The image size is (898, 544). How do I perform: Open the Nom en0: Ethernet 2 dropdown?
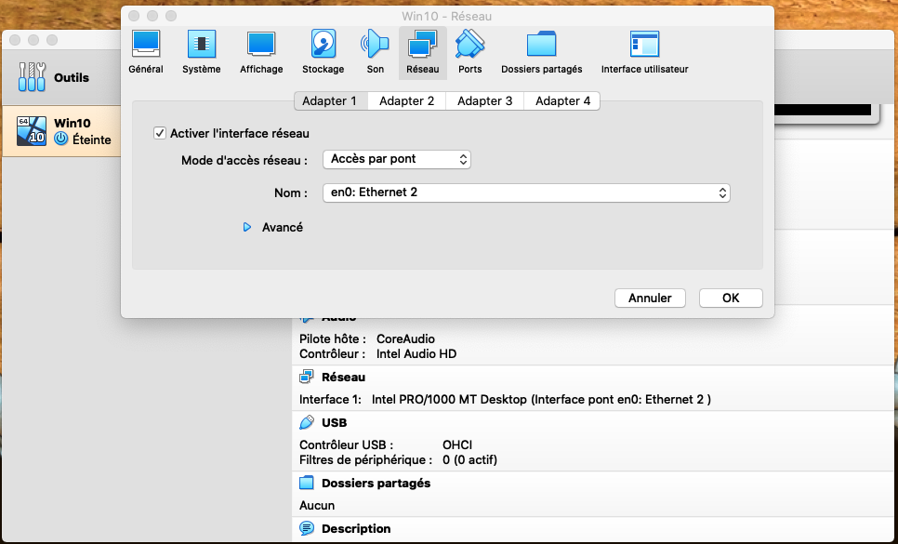point(526,193)
